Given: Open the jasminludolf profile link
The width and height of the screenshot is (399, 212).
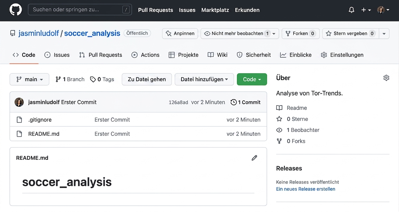Looking at the screenshot, I should [x=39, y=33].
